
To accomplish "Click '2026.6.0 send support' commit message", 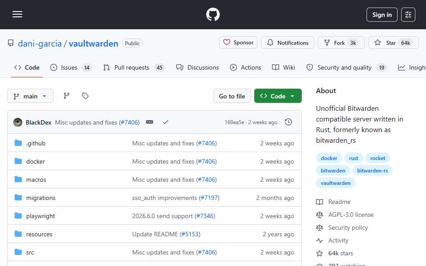I will (162, 216).
